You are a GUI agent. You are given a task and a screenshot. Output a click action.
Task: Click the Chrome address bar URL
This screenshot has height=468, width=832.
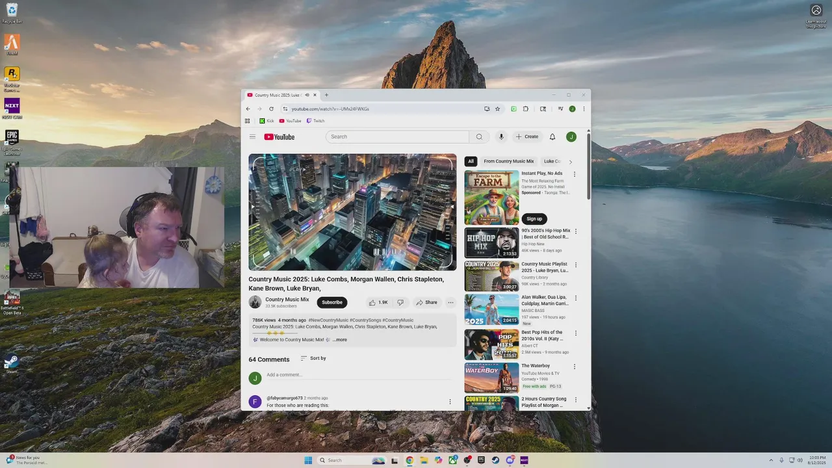(x=330, y=109)
